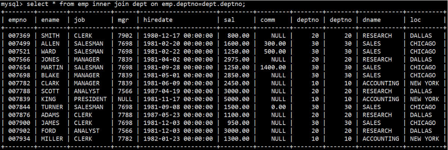448x150 pixels.
Task: Click hire date 1981-09-08 00:00:00
Action: [x=178, y=107]
